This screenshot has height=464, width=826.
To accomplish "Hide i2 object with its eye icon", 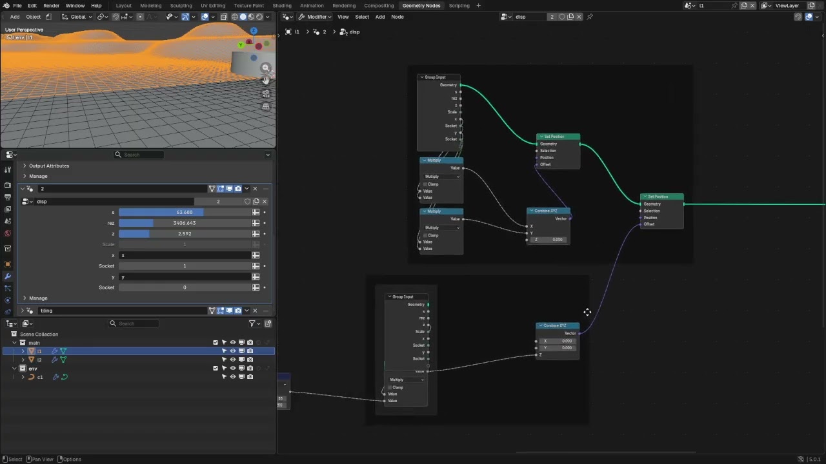I will (233, 360).
